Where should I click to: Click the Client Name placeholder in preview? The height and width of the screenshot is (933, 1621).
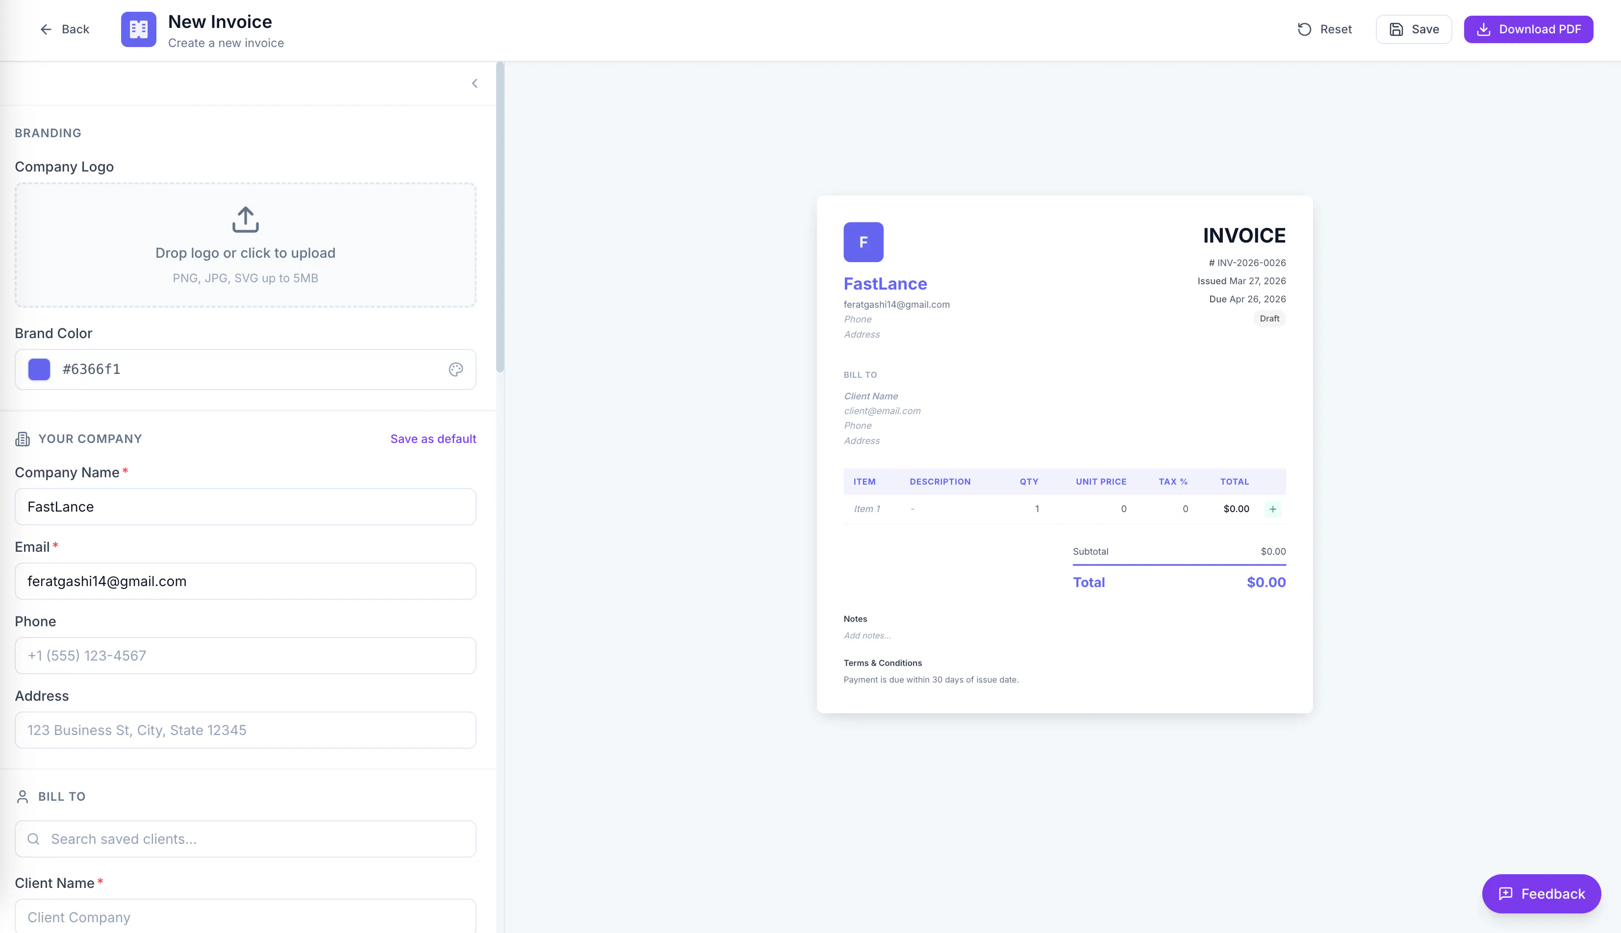pos(871,396)
